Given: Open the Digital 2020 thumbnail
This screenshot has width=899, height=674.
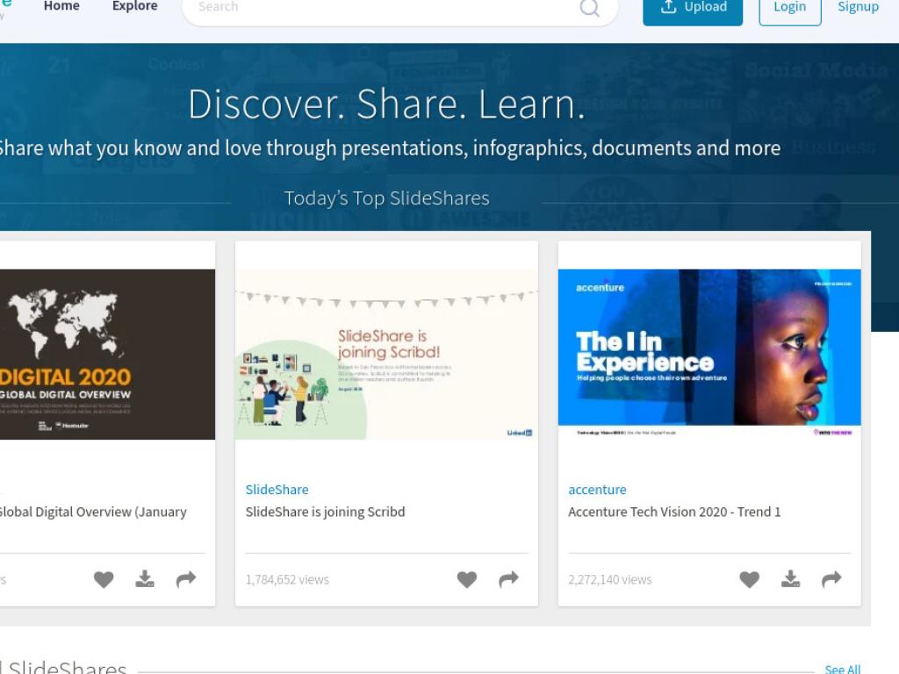Looking at the screenshot, I should pos(107,355).
